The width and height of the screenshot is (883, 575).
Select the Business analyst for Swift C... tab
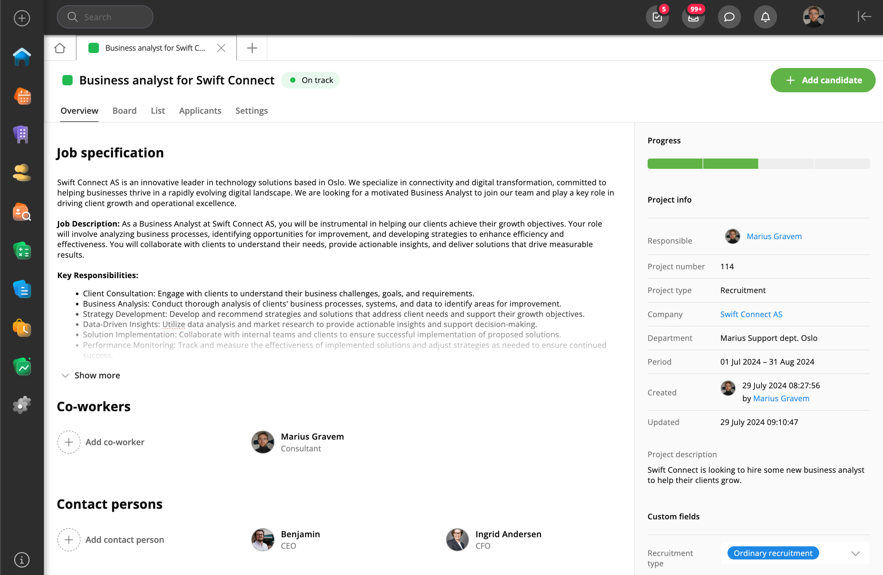156,48
